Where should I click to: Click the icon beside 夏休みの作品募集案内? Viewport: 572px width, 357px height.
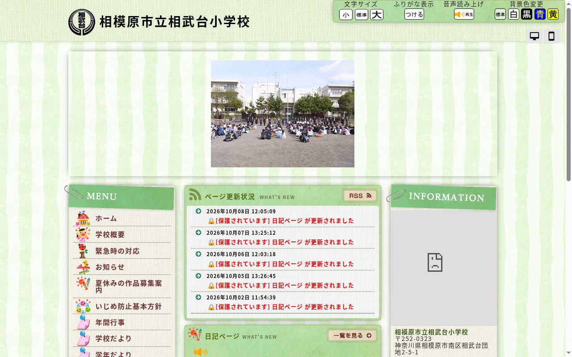pos(83,283)
